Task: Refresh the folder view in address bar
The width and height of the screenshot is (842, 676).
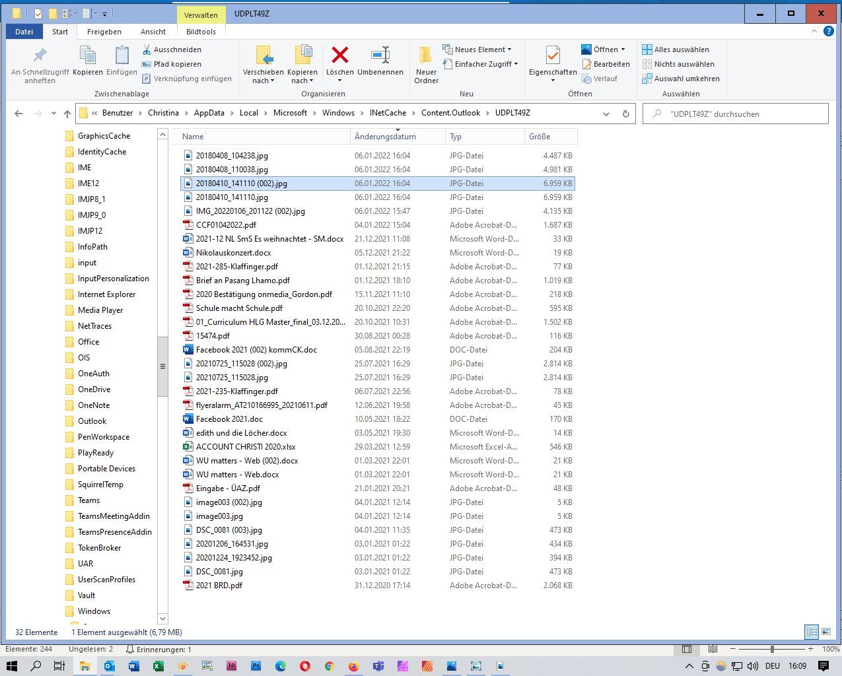Action: [x=625, y=114]
